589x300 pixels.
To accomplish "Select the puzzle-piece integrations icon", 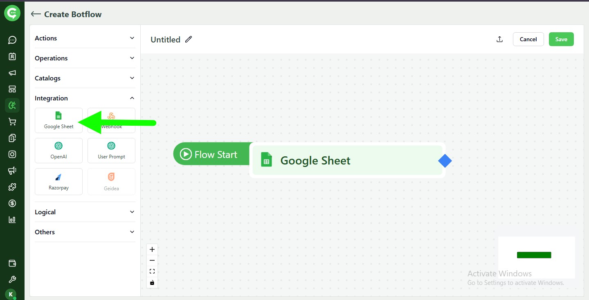I will [12, 187].
